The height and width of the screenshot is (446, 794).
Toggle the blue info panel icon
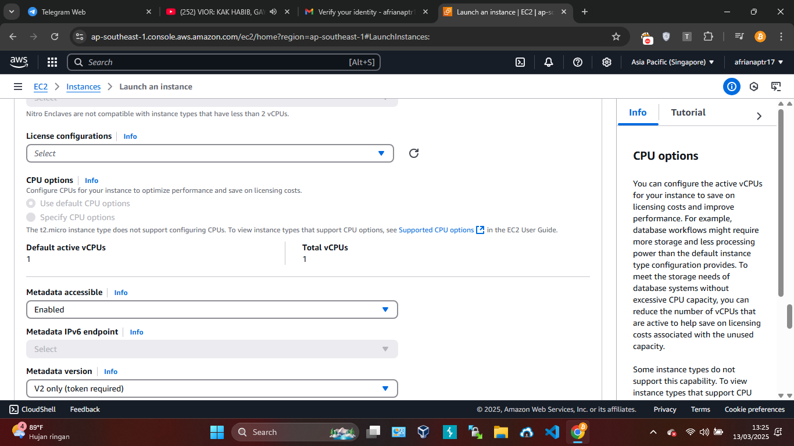pyautogui.click(x=732, y=87)
